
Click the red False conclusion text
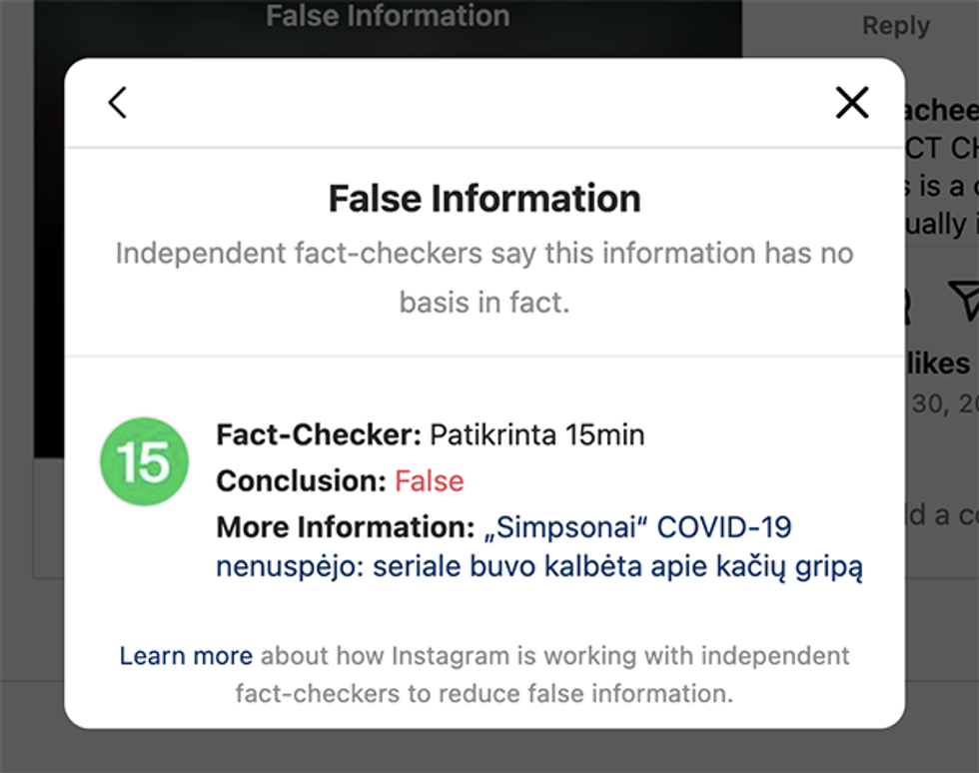[x=430, y=481]
